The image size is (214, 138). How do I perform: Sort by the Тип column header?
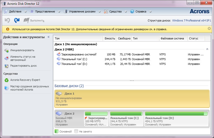coord(145,38)
